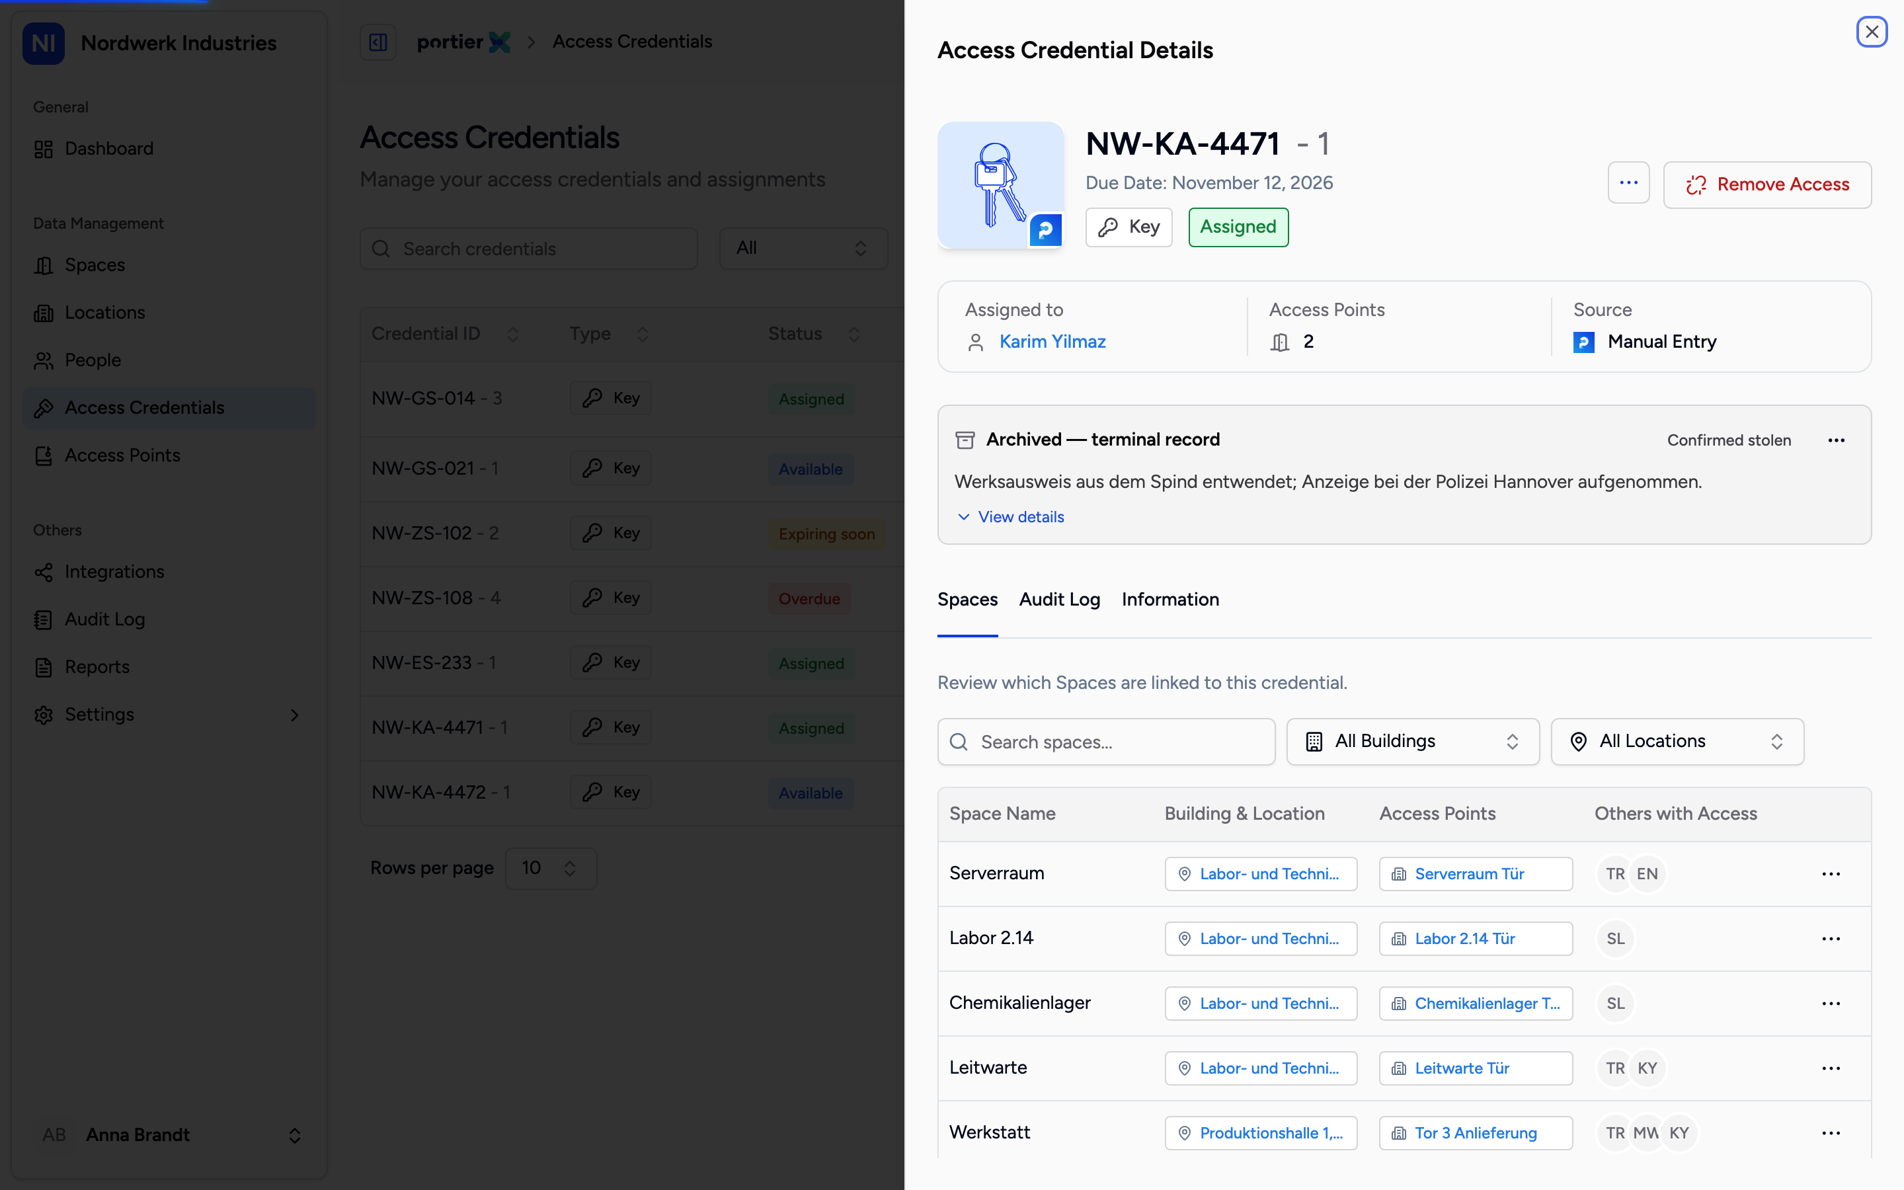The height and width of the screenshot is (1190, 1904).
Task: Click the MW avatar in the Werkstatt row
Action: (1646, 1133)
